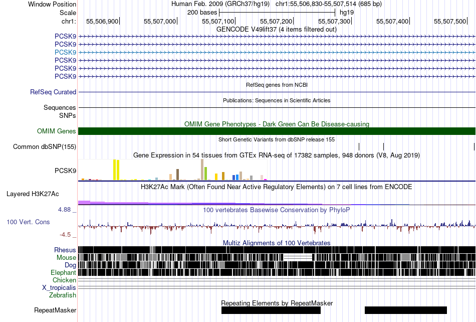Image resolution: width=476 pixels, height=322 pixels.
Task: Click the hg19 text beside scale bar
Action: (x=347, y=13)
